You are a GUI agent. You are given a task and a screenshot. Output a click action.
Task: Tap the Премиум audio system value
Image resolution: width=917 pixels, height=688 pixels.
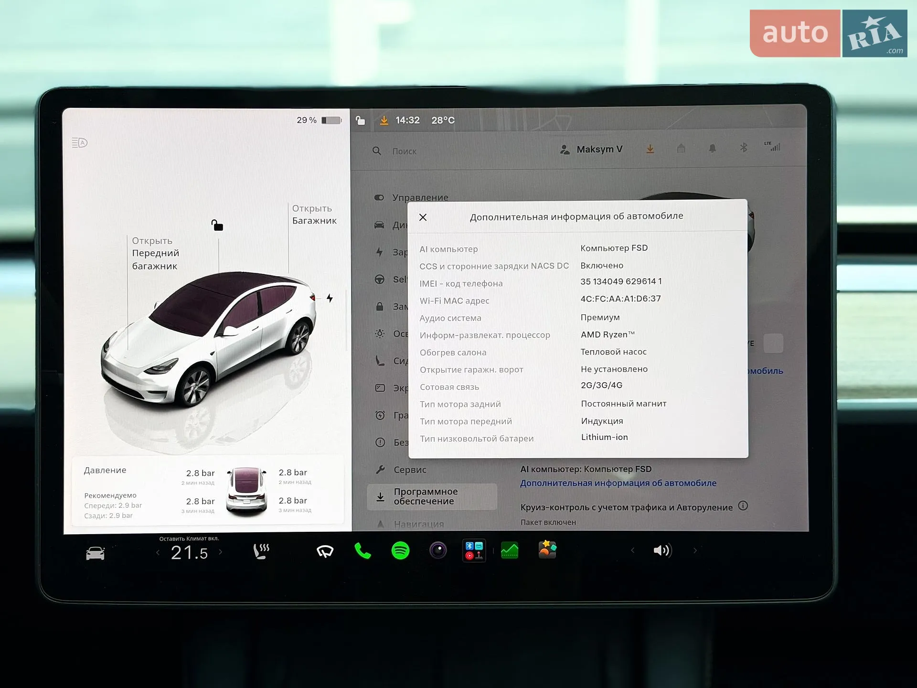coord(600,317)
